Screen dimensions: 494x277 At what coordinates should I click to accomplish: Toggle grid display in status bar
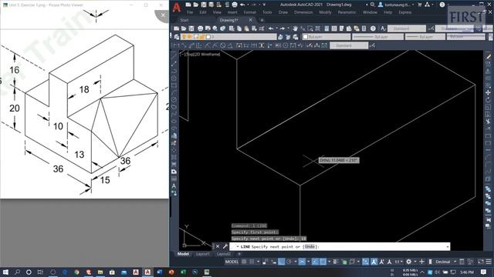pos(244,262)
